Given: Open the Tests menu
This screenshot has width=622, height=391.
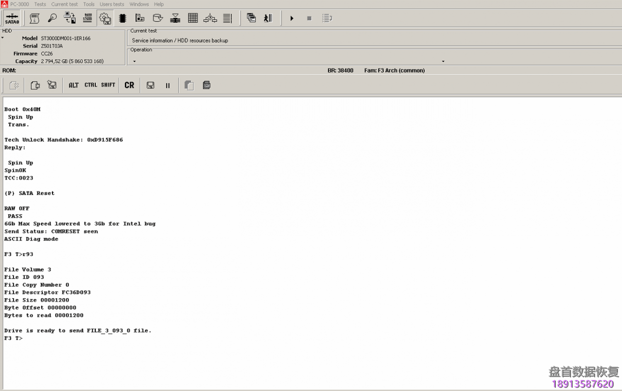Looking at the screenshot, I should pos(40,4).
